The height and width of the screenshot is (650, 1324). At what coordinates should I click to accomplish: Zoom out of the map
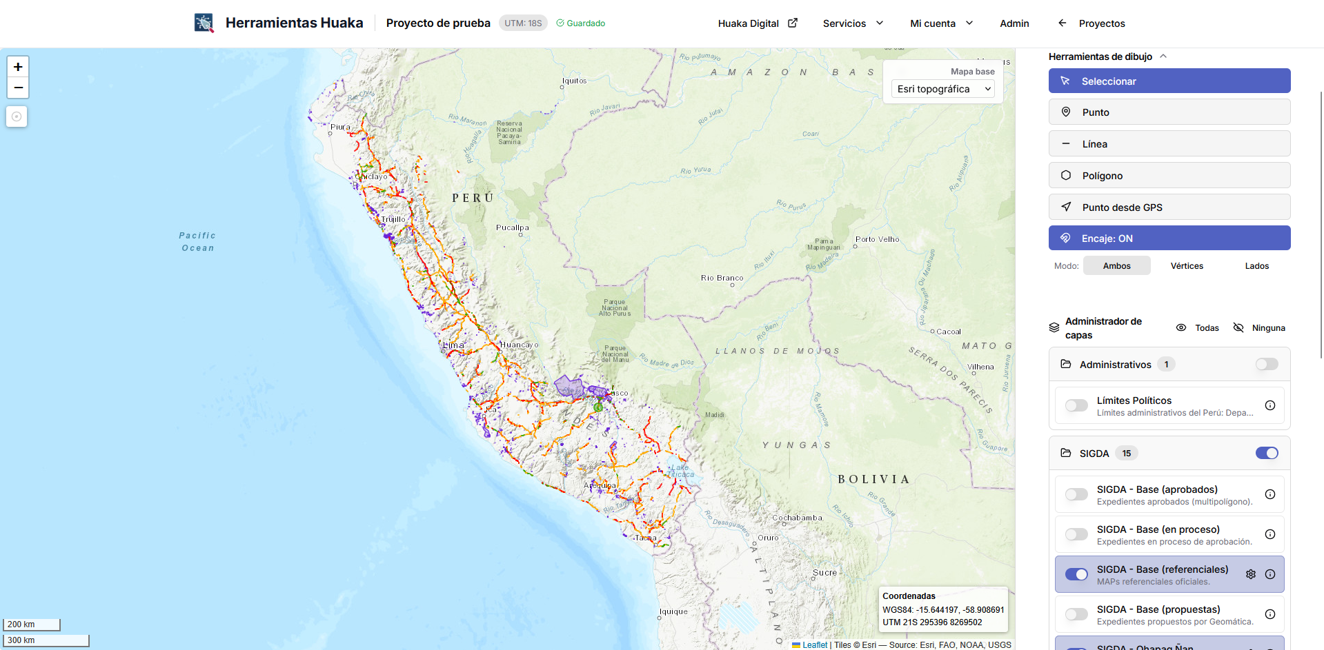[18, 88]
